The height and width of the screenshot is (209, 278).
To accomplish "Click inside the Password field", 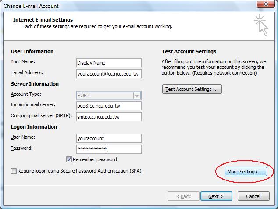I will 108,149.
